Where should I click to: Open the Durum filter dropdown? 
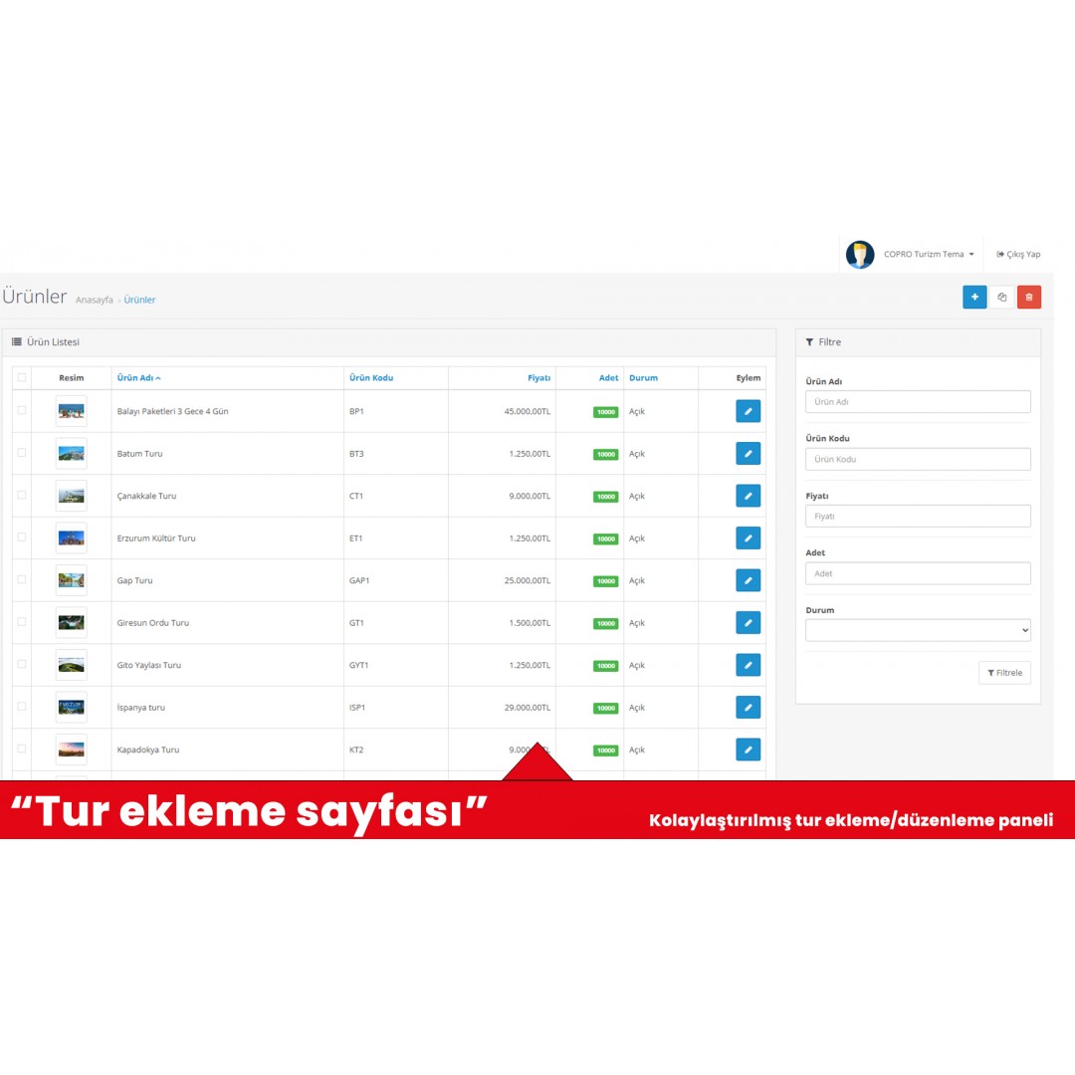click(x=918, y=630)
